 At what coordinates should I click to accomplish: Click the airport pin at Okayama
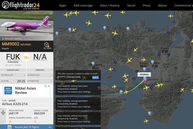[x=93, y=64]
